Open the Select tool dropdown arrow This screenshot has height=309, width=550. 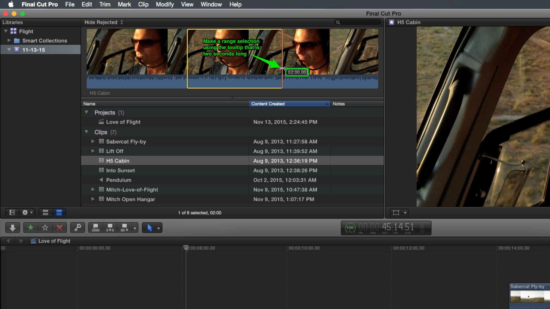(158, 228)
